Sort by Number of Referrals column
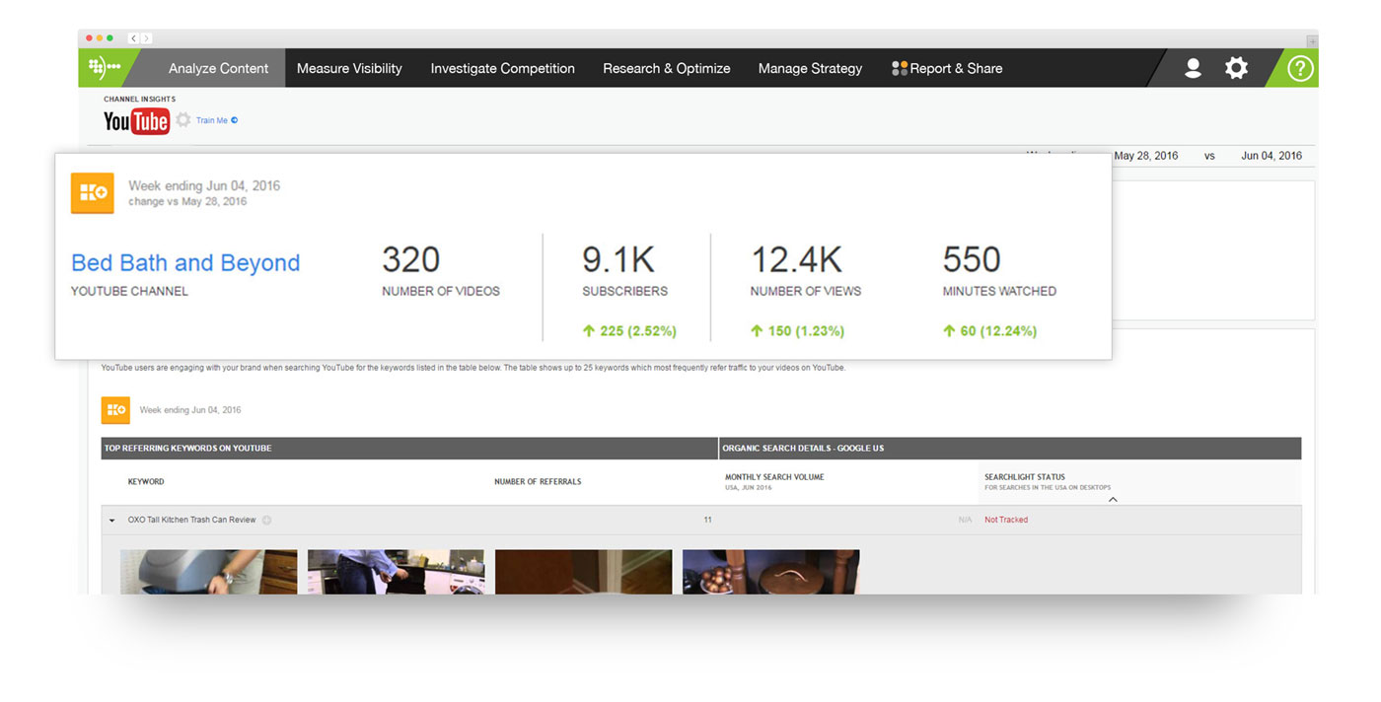1381x702 pixels. 538,482
